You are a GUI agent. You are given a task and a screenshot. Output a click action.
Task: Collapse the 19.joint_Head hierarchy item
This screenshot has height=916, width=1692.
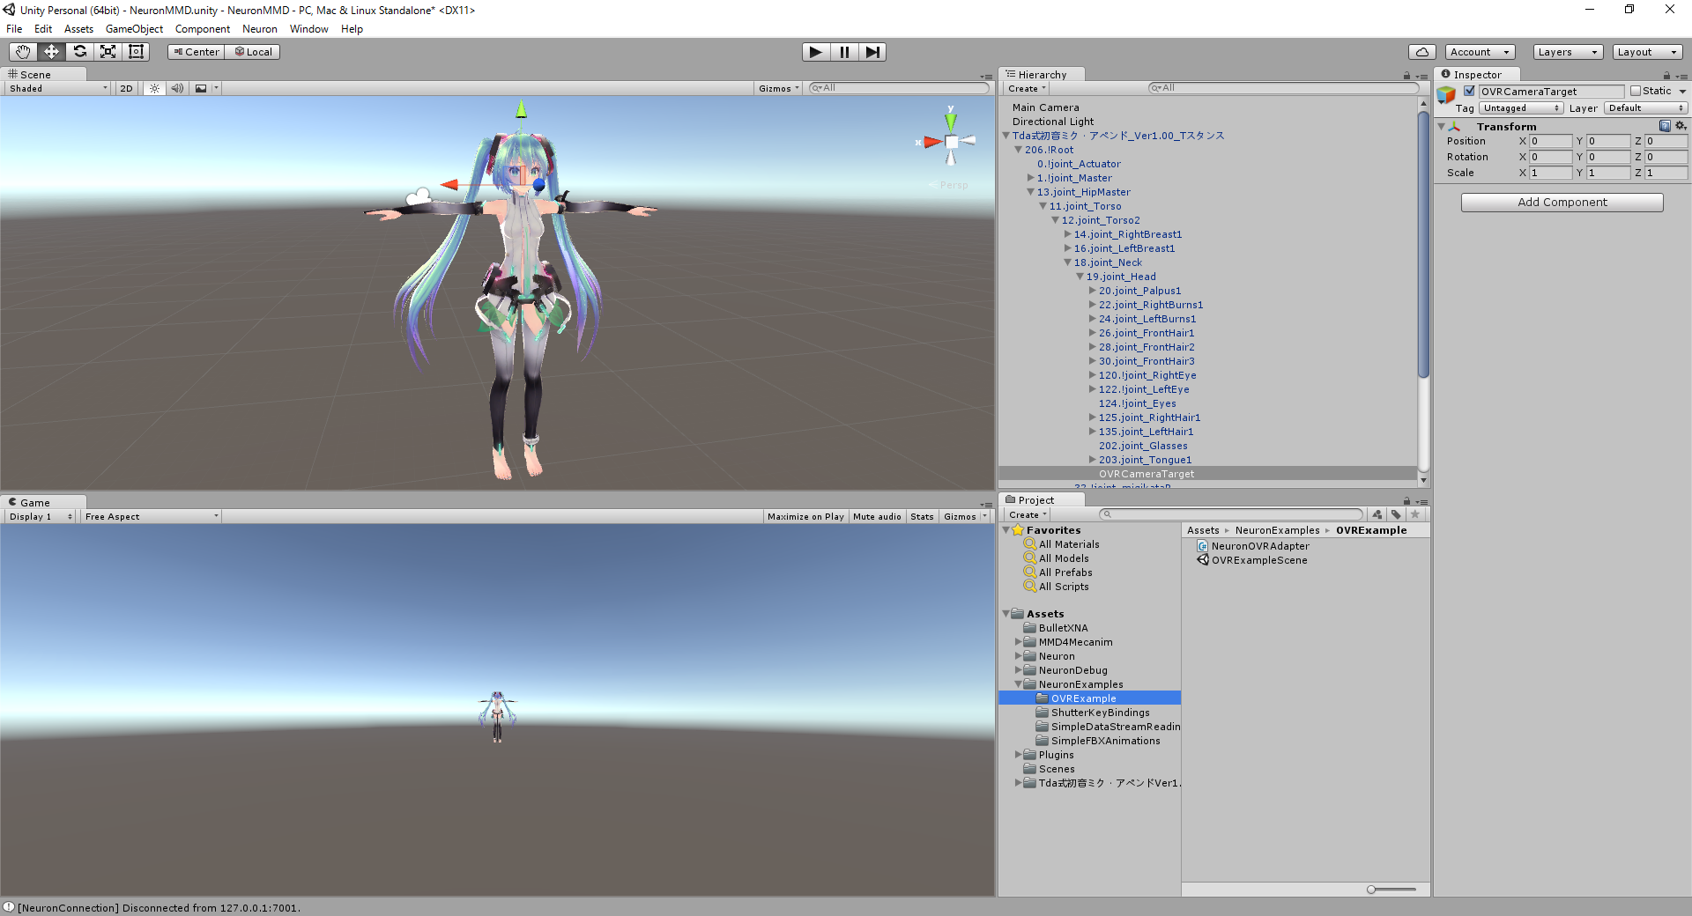pos(1080,277)
